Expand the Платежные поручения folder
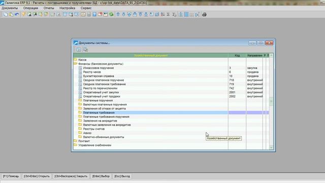This screenshot has height=183, width=325. coord(80,100)
